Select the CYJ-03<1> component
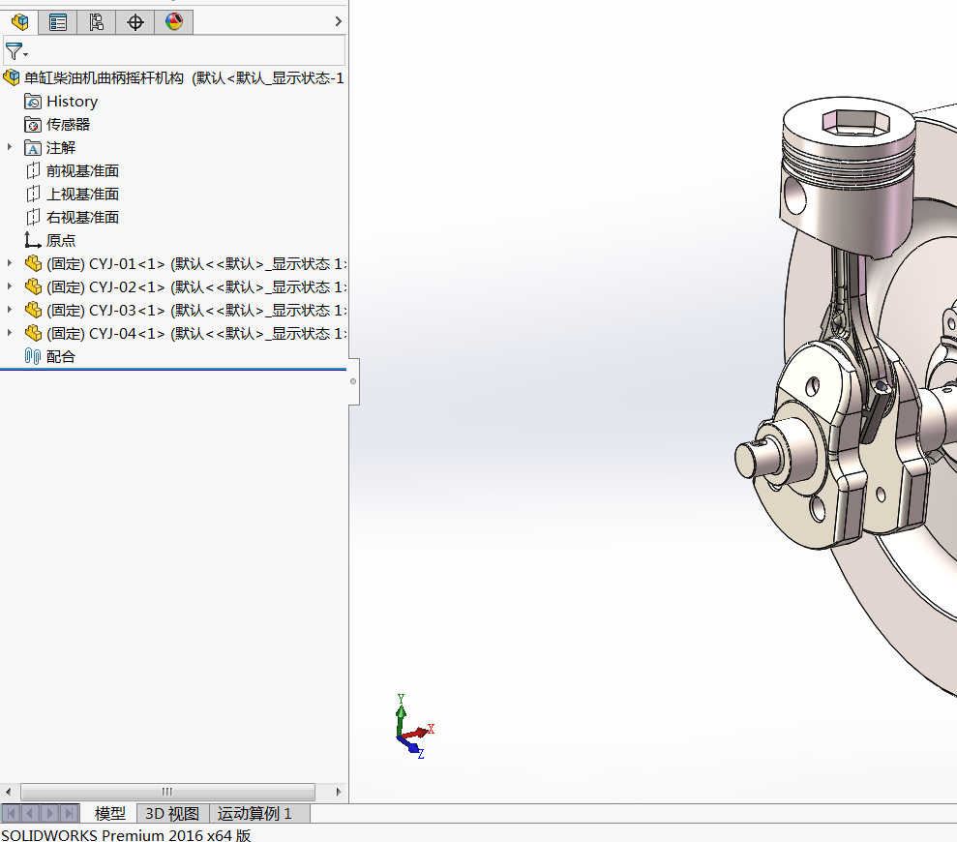Viewport: 957px width, 842px height. pyautogui.click(x=196, y=310)
